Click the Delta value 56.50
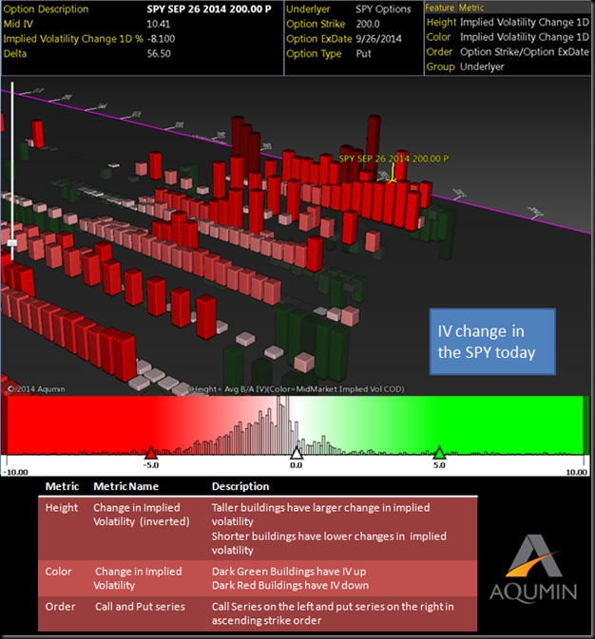 click(159, 54)
